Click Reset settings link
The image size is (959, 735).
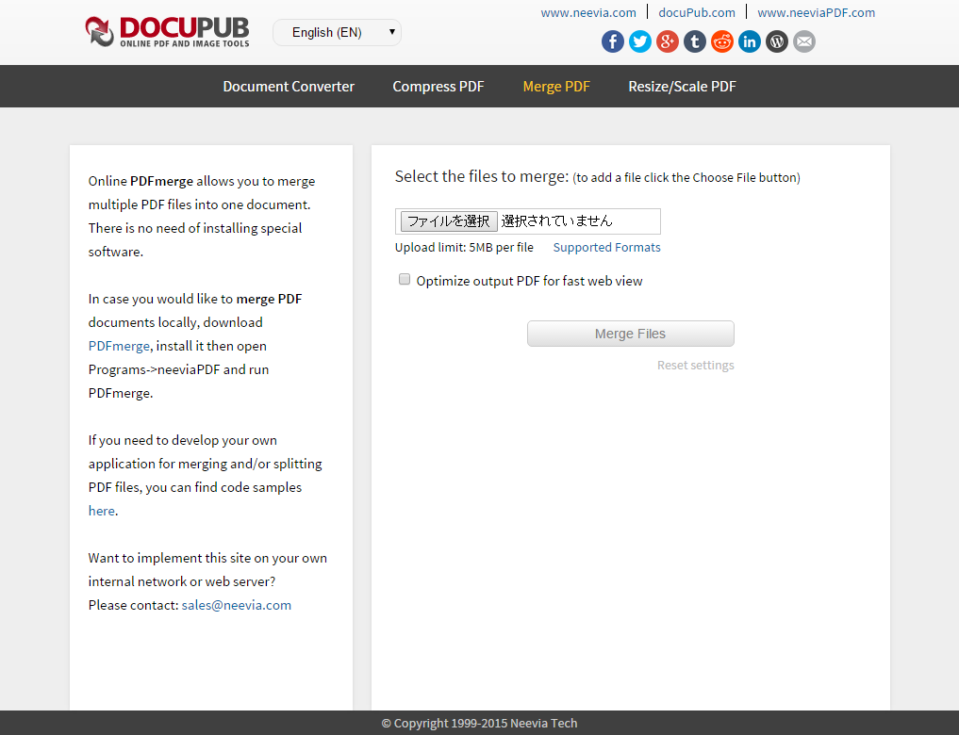(x=695, y=366)
